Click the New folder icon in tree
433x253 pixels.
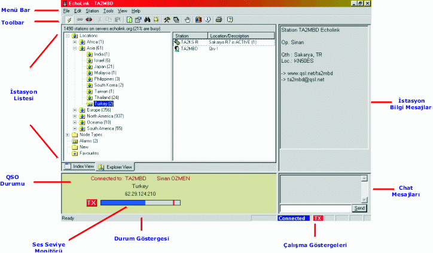point(75,147)
